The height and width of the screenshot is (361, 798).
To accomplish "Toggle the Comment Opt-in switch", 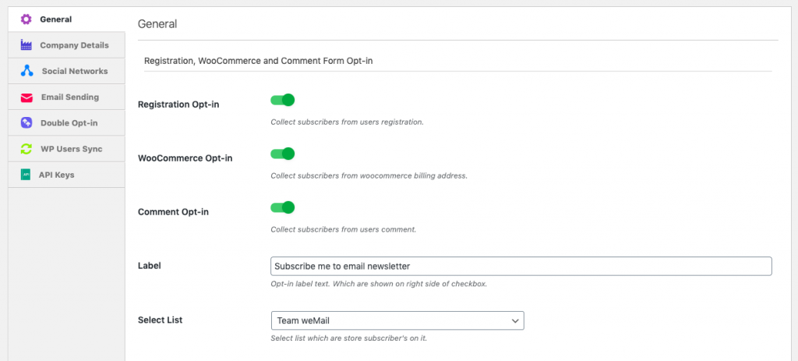I will click(282, 207).
